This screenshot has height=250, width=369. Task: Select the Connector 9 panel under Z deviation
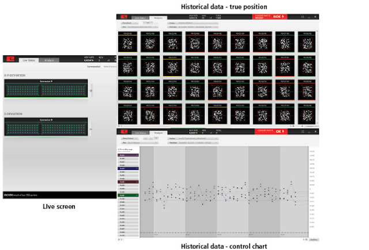pos(46,127)
